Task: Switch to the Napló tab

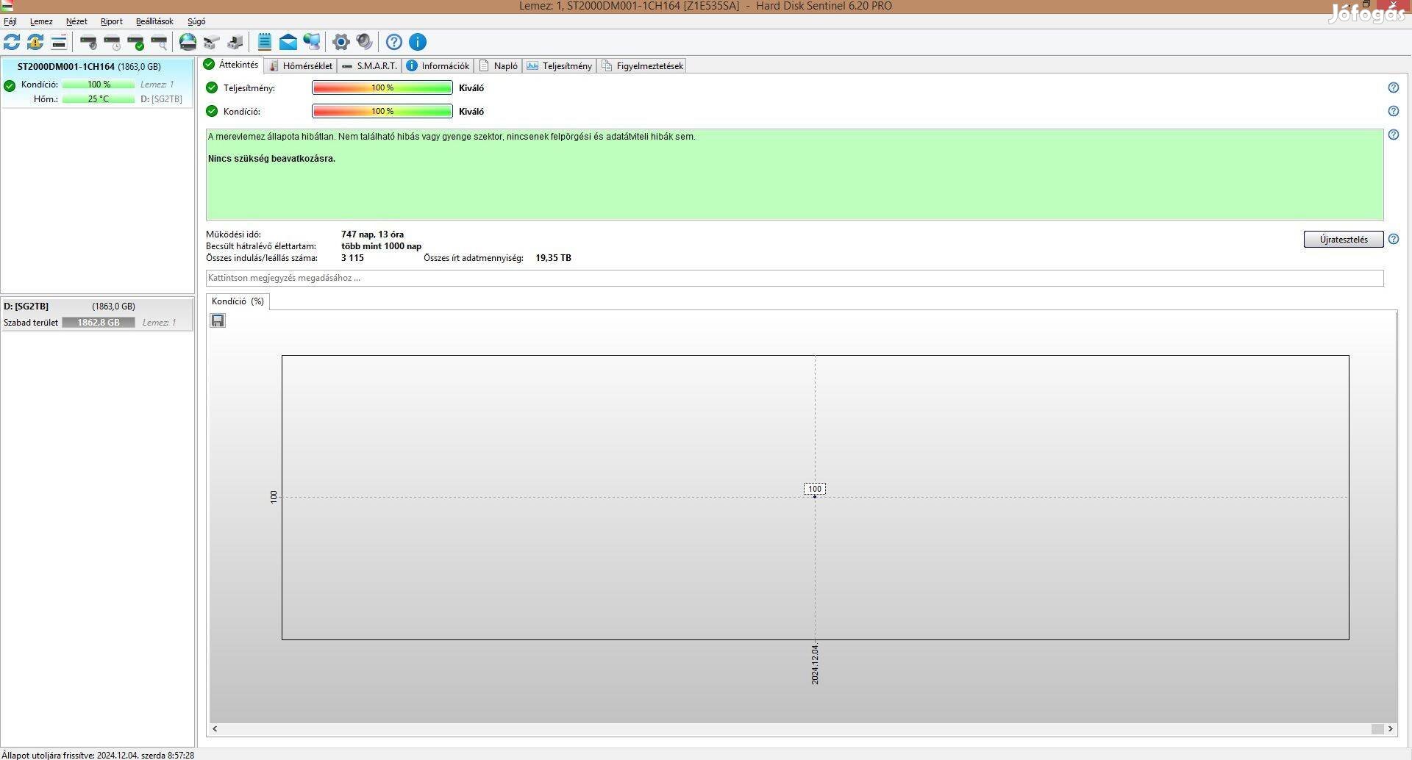Action: (x=498, y=66)
